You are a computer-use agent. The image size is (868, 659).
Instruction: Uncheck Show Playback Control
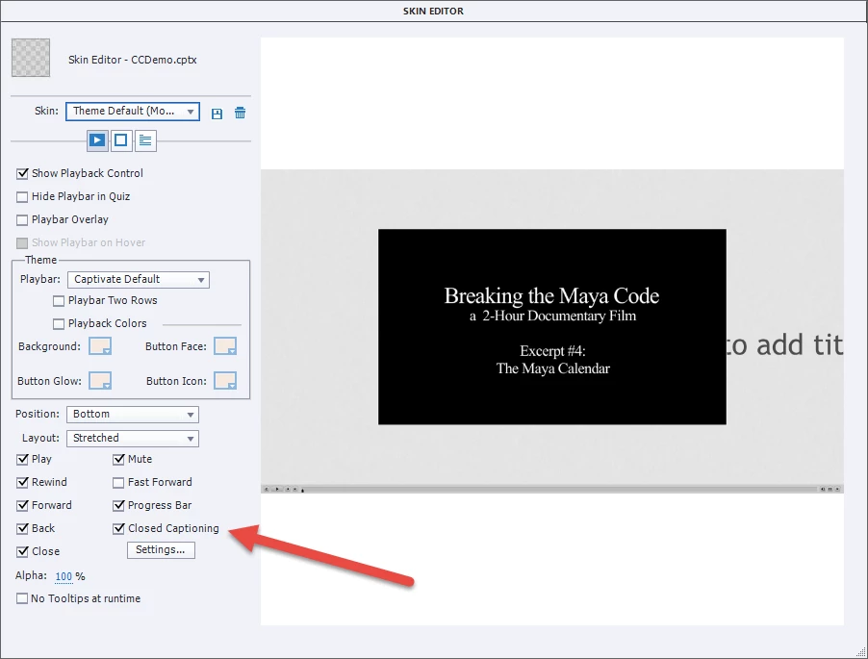pos(22,174)
